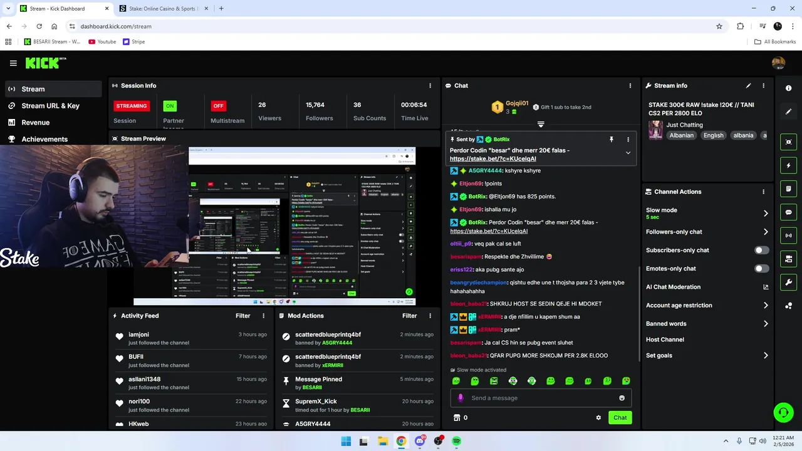The image size is (802, 451).
Task: Open the green support headset widget
Action: [783, 412]
